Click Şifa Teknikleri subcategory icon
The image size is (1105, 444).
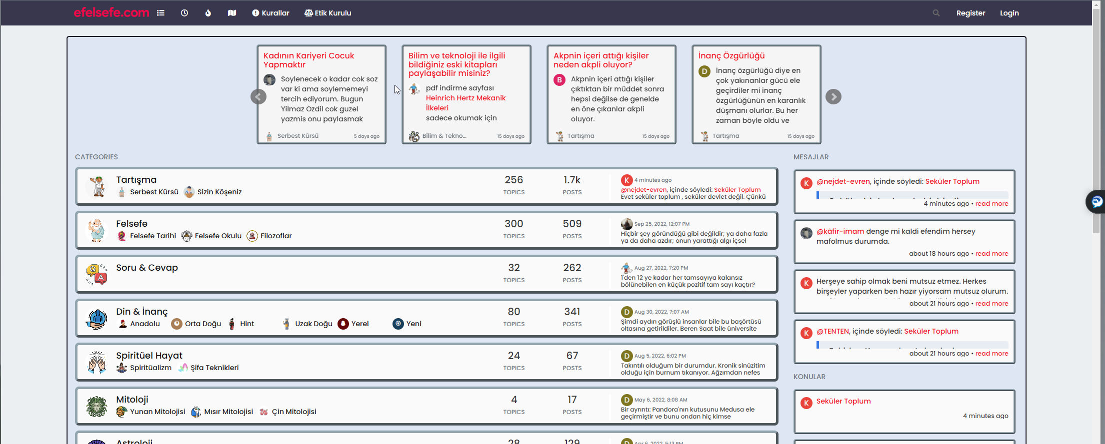[183, 368]
